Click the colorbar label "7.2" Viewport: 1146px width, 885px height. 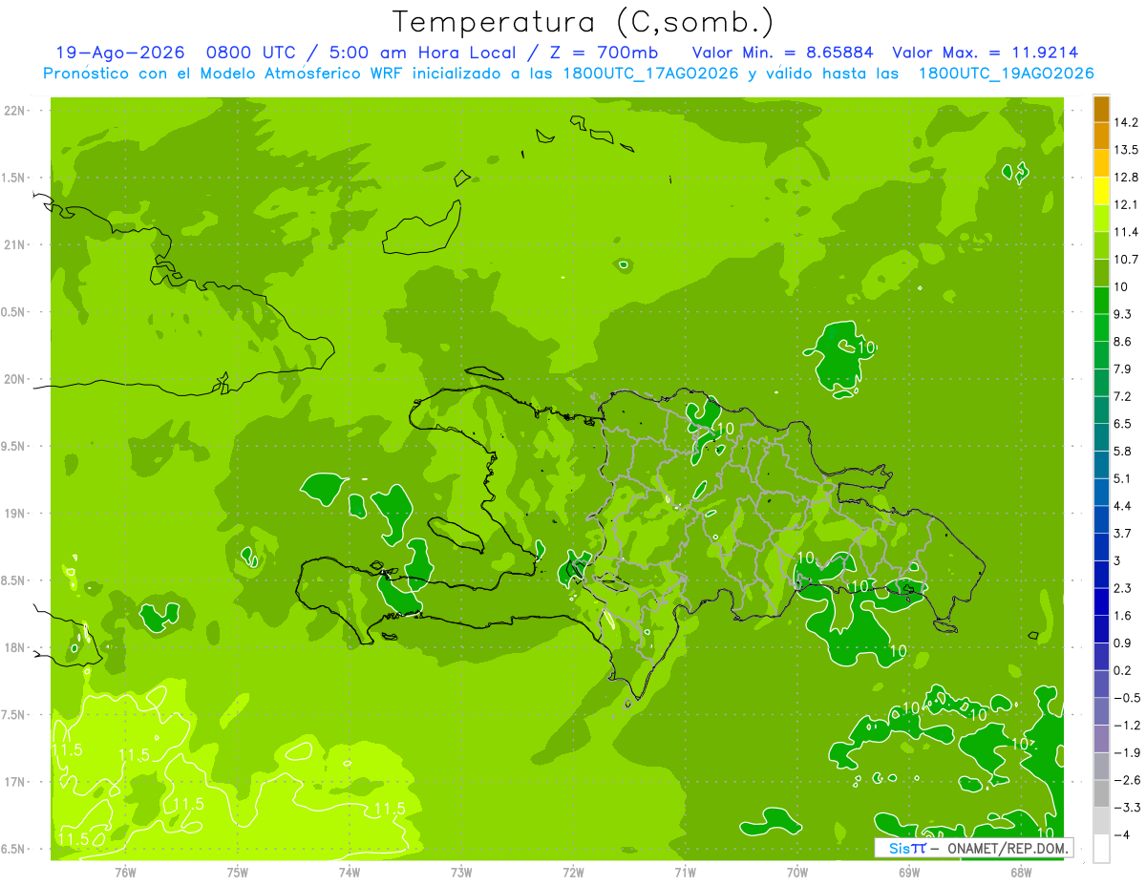[1123, 396]
